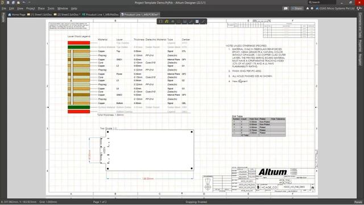The height and width of the screenshot is (205, 364).
Task: Click the Dielectric Material column header
Action: point(156,39)
